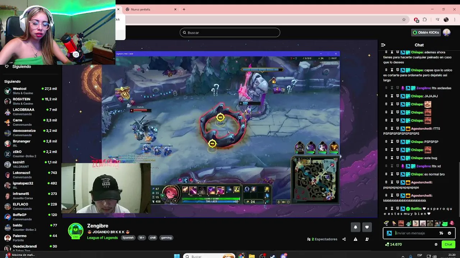
Task: Click the Spanish language tag
Action: [x=128, y=238]
